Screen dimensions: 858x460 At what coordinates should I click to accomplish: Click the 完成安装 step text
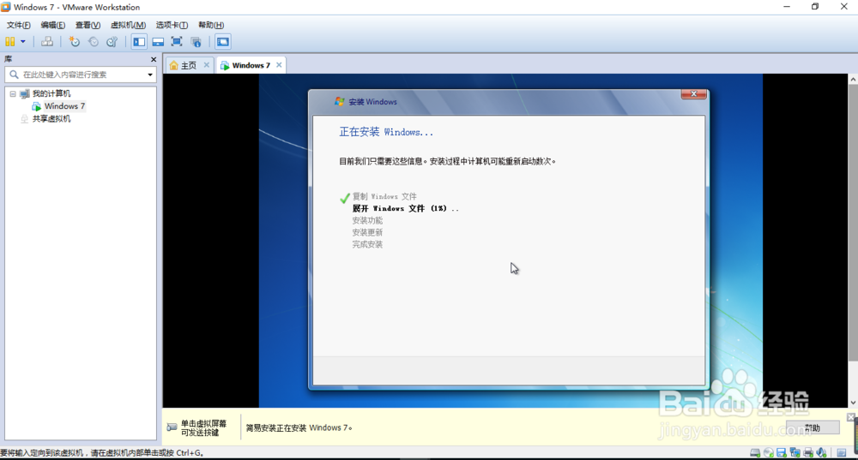click(x=367, y=245)
